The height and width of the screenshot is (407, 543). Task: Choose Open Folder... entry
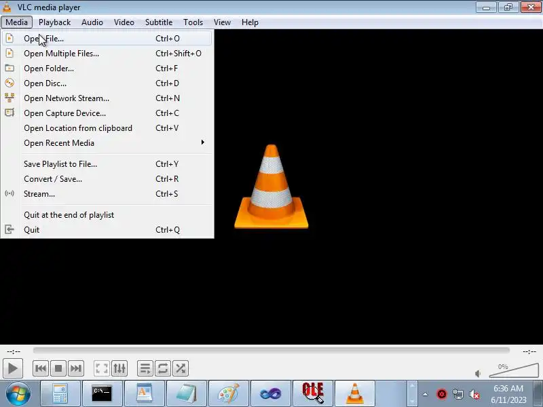(x=107, y=69)
